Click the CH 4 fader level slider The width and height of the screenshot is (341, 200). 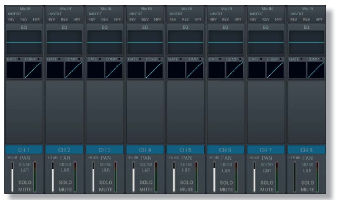tap(133, 177)
